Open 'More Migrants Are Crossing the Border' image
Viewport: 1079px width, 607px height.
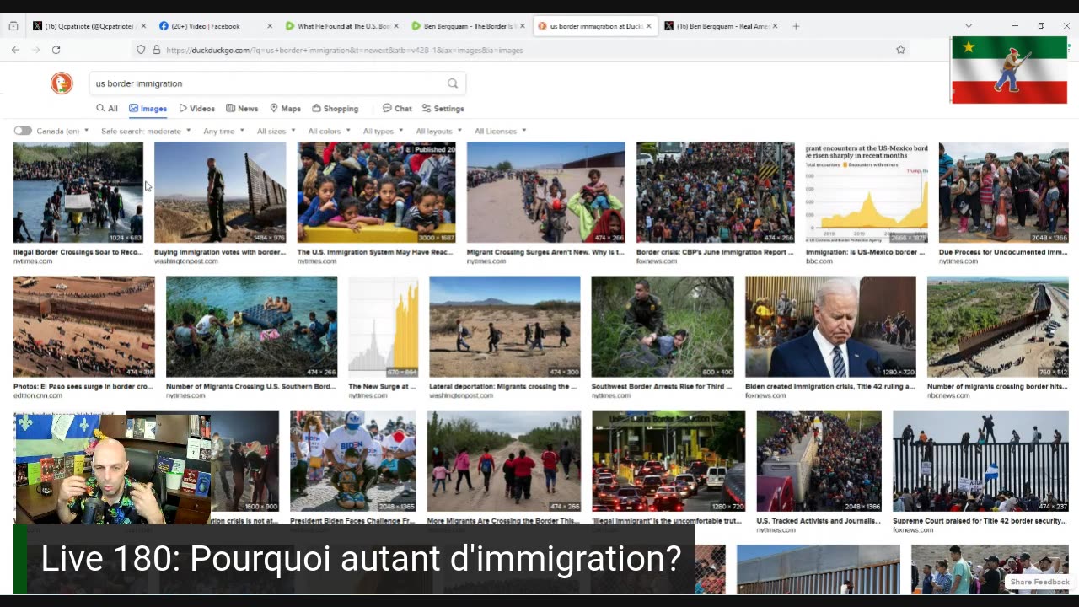[x=503, y=461]
